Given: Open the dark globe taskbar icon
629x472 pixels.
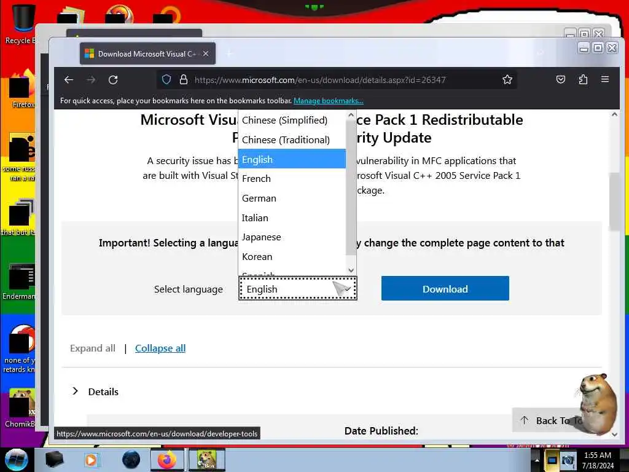Looking at the screenshot, I should click(x=131, y=460).
